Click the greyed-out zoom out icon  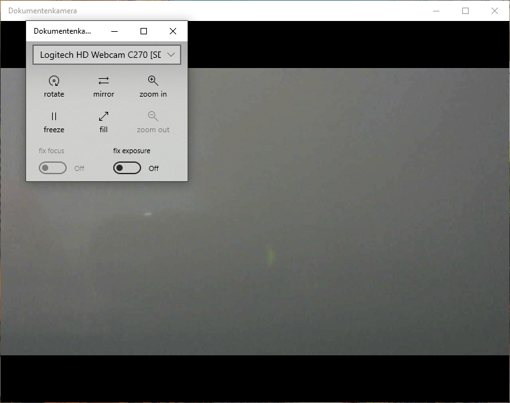tap(153, 117)
